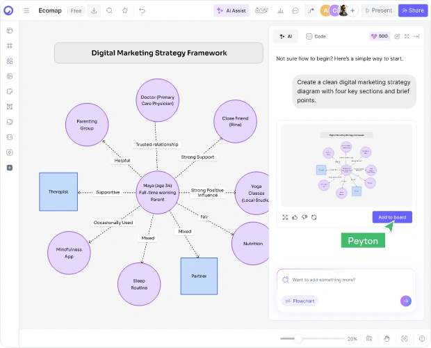Click the app logo in top-left corner
Viewport: 431px width, 348px height.
coord(8,10)
